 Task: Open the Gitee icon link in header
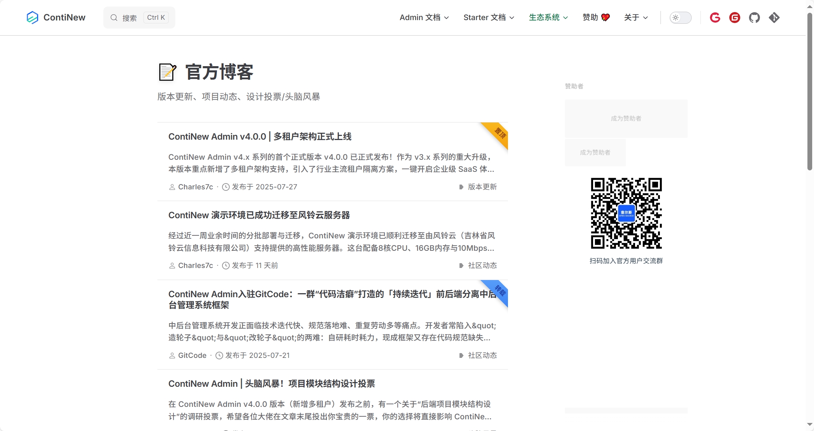(715, 18)
